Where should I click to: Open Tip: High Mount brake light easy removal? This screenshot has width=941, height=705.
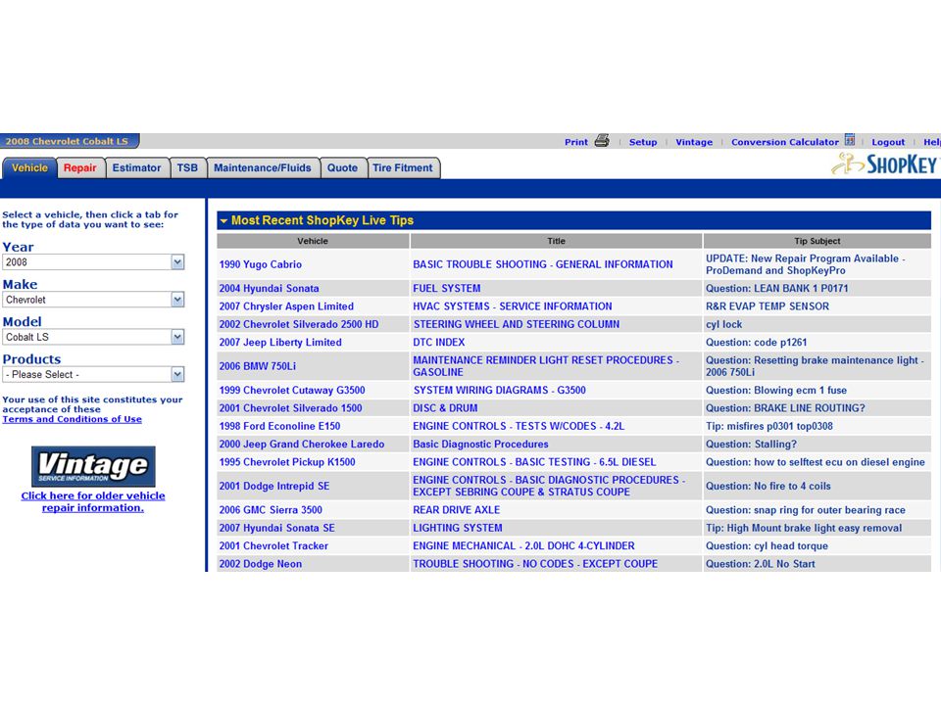pos(804,528)
